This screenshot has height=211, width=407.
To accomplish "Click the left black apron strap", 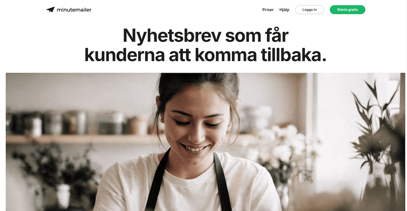I will [x=157, y=181].
